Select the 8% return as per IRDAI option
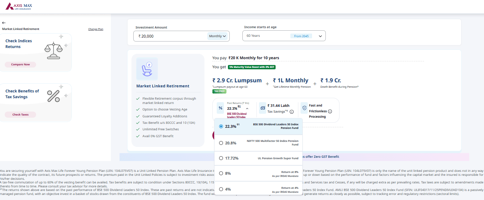Screen dimensions: 484x200 click(x=258, y=173)
